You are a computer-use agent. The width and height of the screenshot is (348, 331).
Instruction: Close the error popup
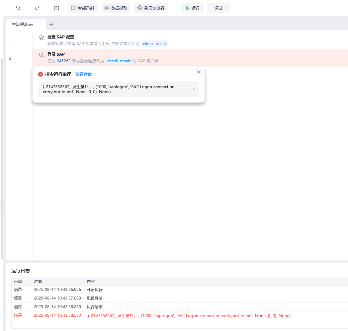pyautogui.click(x=199, y=72)
